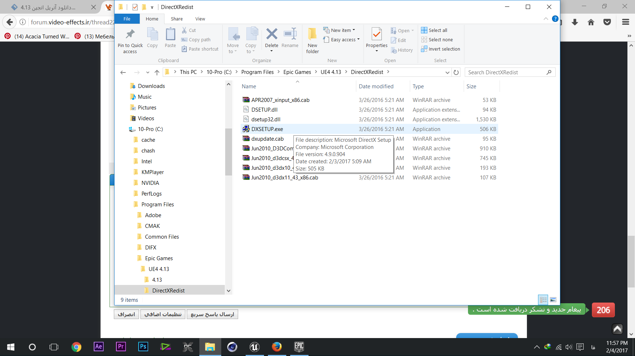635x356 pixels.
Task: Switch to the Share ribbon tab
Action: click(177, 19)
